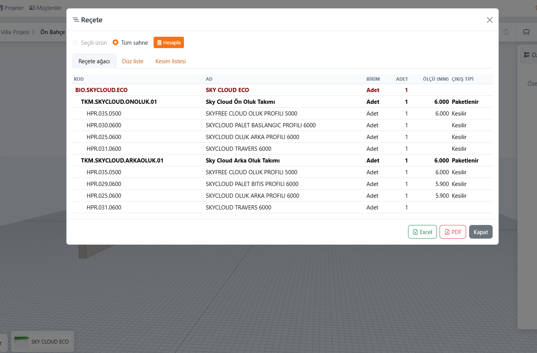The height and width of the screenshot is (353, 537).
Task: Export the recipe with the PDF button
Action: click(453, 232)
